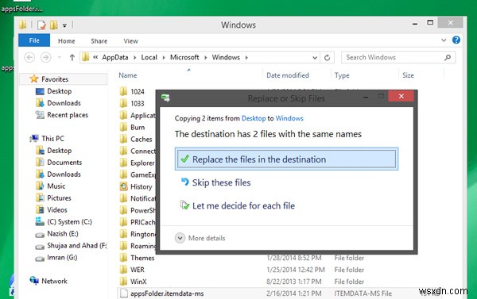The image size is (477, 299).
Task: Select This PC in navigation pane
Action: 52,139
